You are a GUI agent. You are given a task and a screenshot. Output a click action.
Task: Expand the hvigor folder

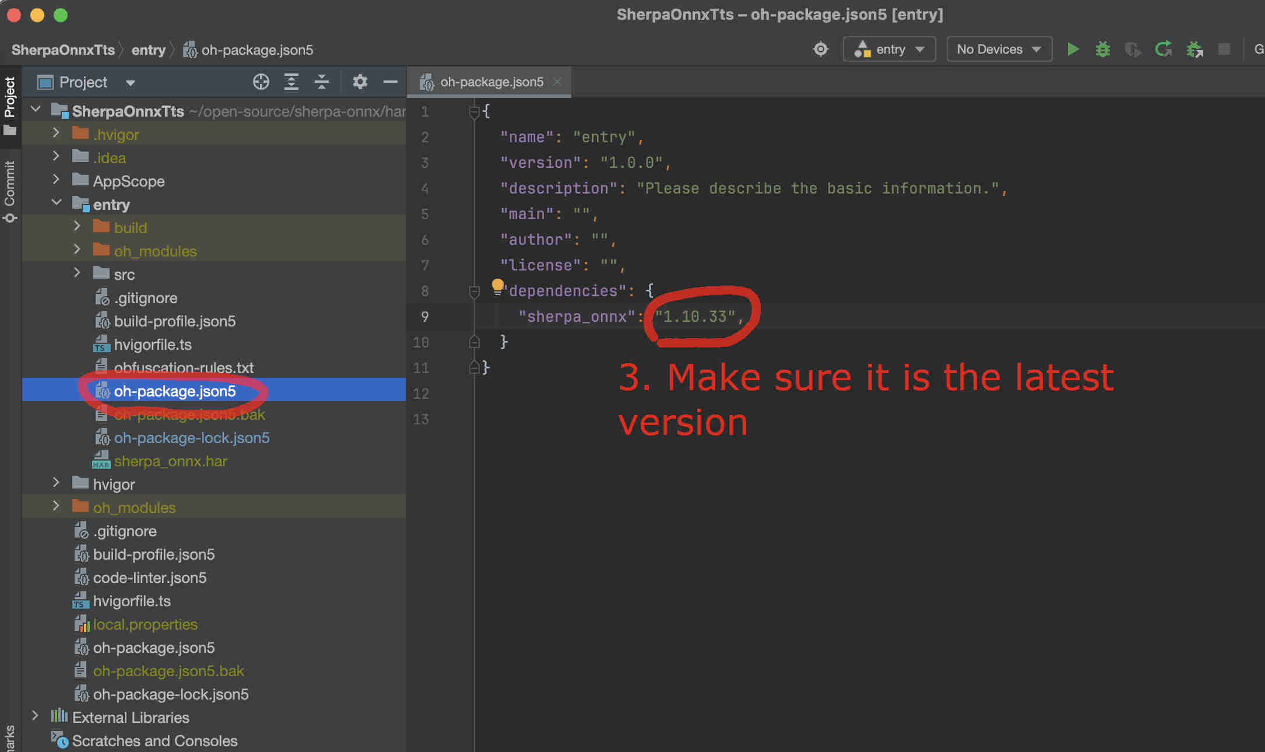56,483
